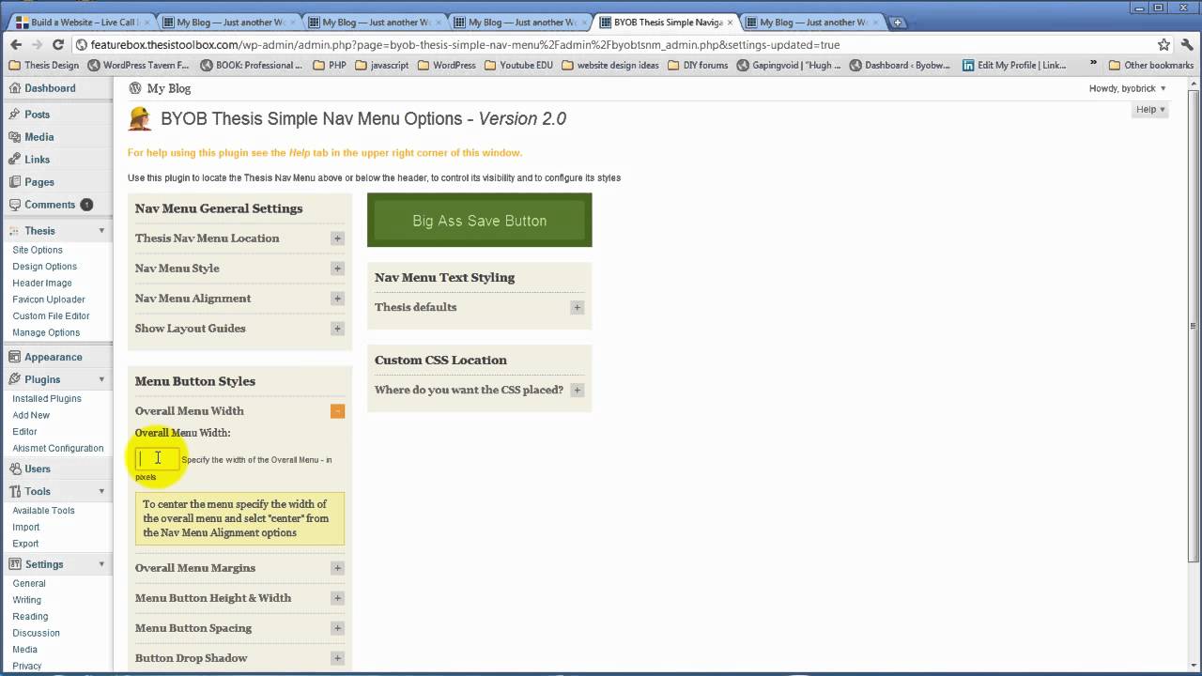Click the Overall Menu Width input field
Viewport: 1202px width, 676px height.
click(x=157, y=458)
